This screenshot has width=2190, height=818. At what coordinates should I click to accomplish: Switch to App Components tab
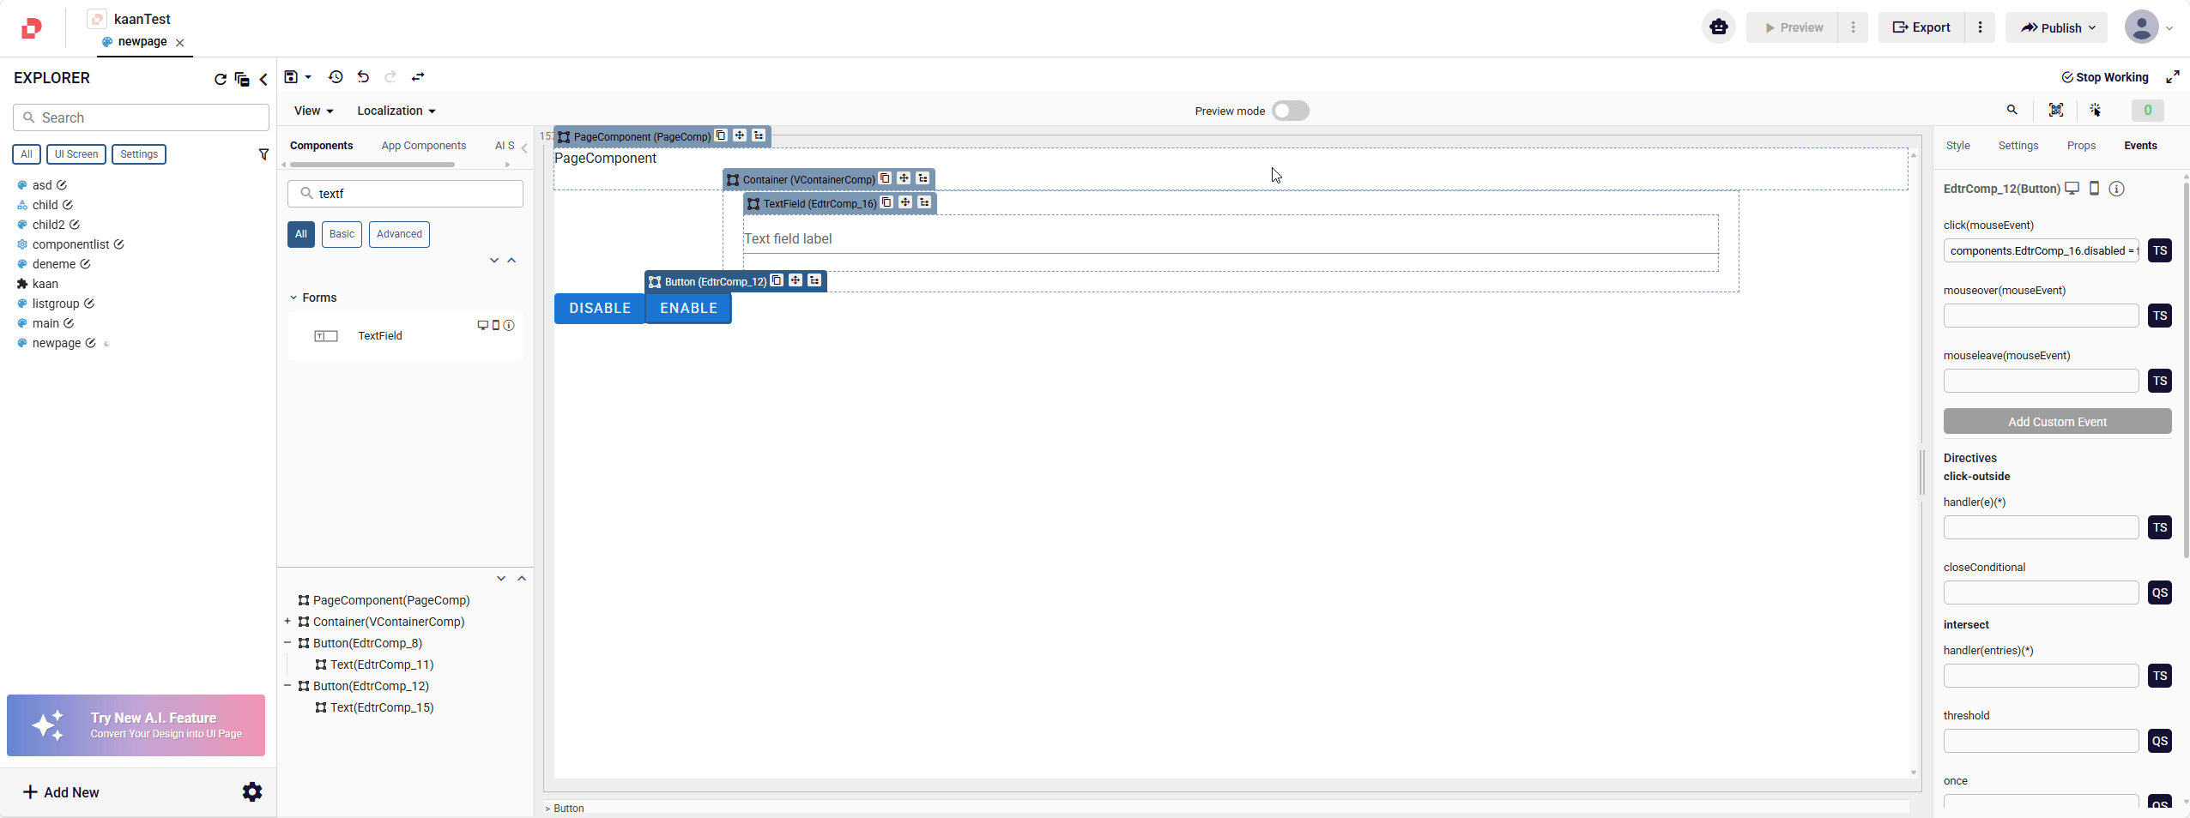(x=423, y=146)
